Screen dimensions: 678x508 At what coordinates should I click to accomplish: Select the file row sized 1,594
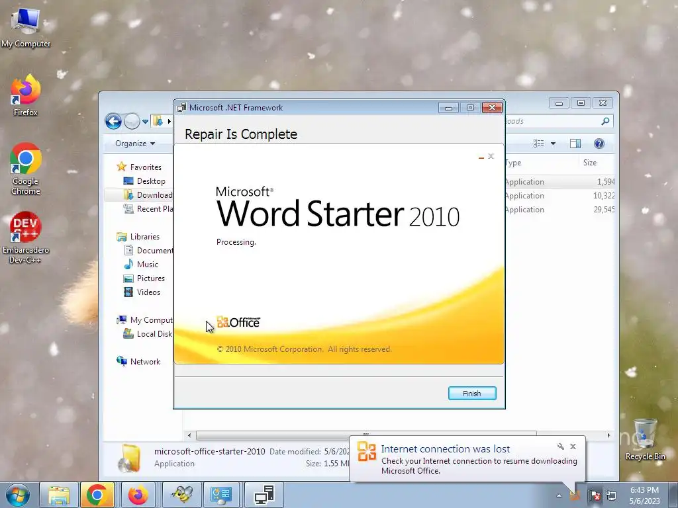pos(559,182)
